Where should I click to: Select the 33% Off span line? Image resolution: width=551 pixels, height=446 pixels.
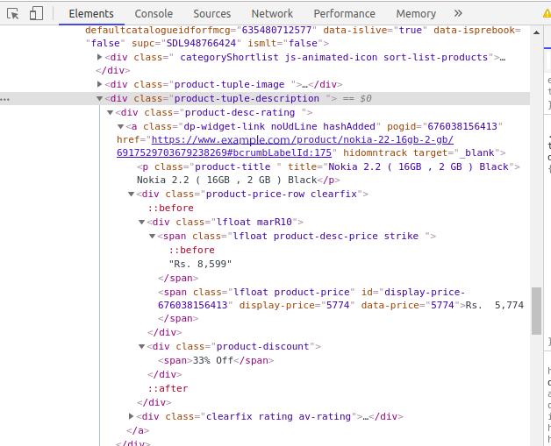[216, 360]
